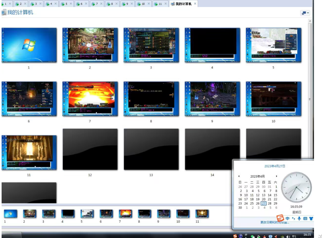The image size is (322, 238).
Task: Open the green WeChat tray icon
Action: [252, 237]
